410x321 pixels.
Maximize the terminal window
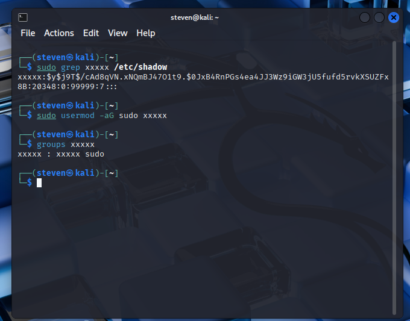coord(379,17)
